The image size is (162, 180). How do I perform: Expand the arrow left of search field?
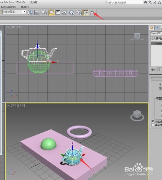[106, 2]
